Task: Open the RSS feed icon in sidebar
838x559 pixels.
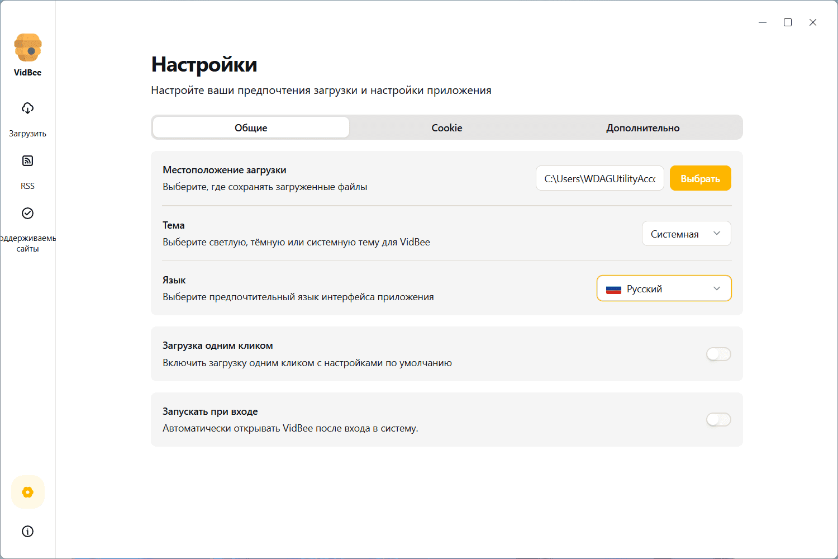Action: (27, 161)
